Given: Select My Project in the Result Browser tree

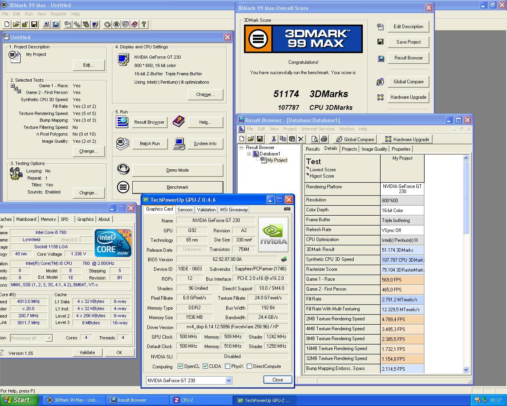Looking at the screenshot, I should [277, 160].
